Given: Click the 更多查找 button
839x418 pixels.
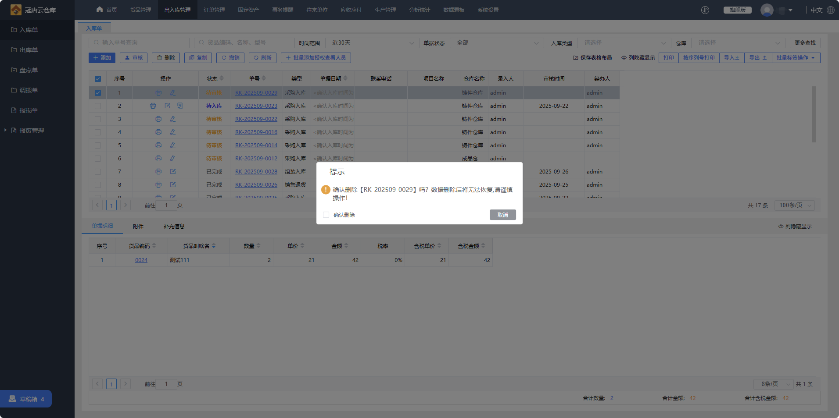Looking at the screenshot, I should (x=805, y=43).
